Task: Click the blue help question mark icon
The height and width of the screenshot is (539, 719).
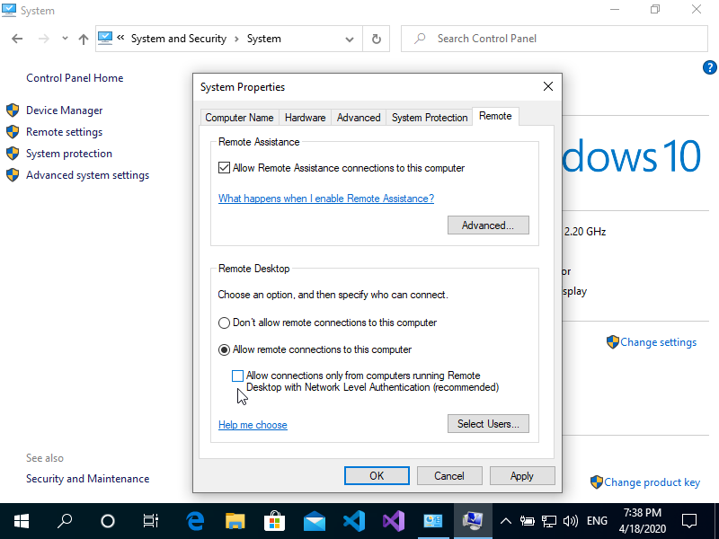Action: pos(709,67)
